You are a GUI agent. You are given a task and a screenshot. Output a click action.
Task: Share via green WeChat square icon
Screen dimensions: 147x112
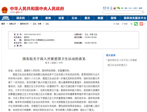tap(136, 24)
